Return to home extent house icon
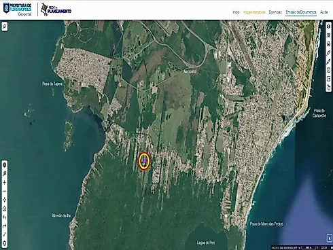333x250 pixels. click(x=5, y=209)
